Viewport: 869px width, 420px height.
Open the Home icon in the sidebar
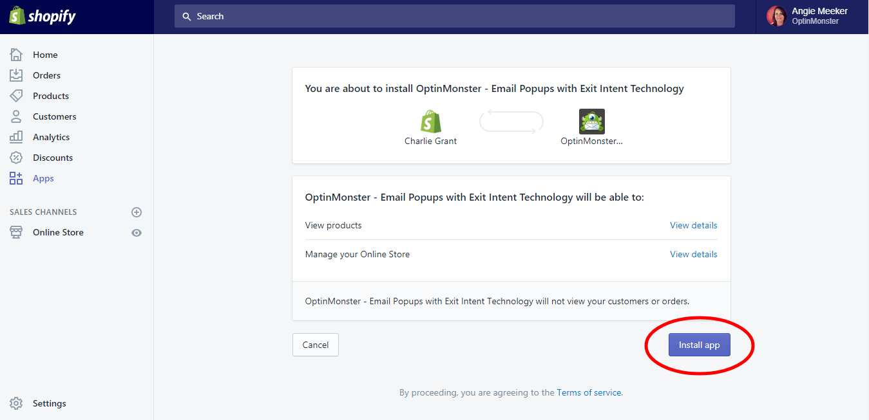coord(16,55)
